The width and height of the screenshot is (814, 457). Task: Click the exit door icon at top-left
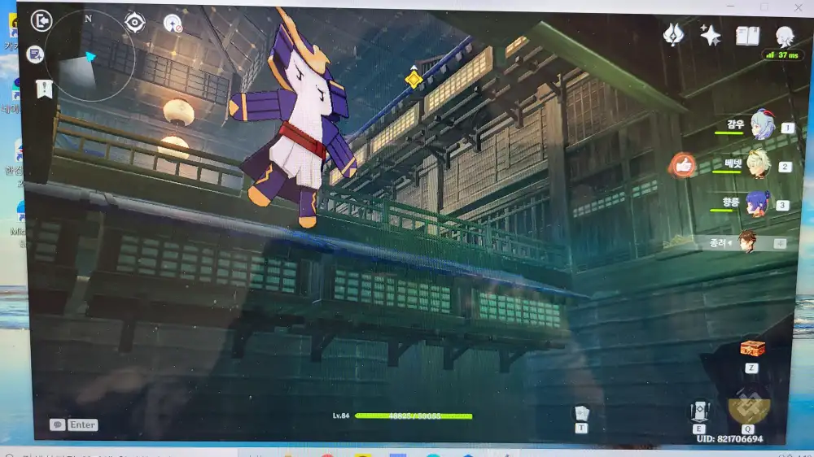(41, 20)
